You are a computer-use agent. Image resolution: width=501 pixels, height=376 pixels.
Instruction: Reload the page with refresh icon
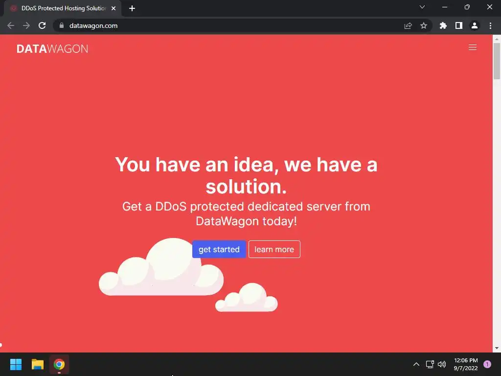click(42, 25)
